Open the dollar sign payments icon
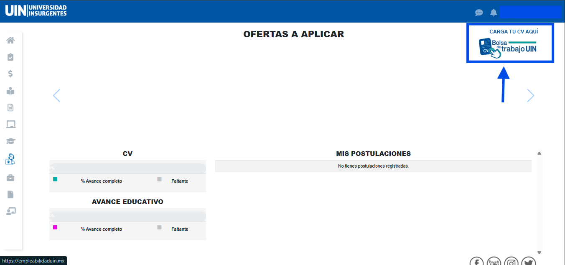 [x=10, y=74]
